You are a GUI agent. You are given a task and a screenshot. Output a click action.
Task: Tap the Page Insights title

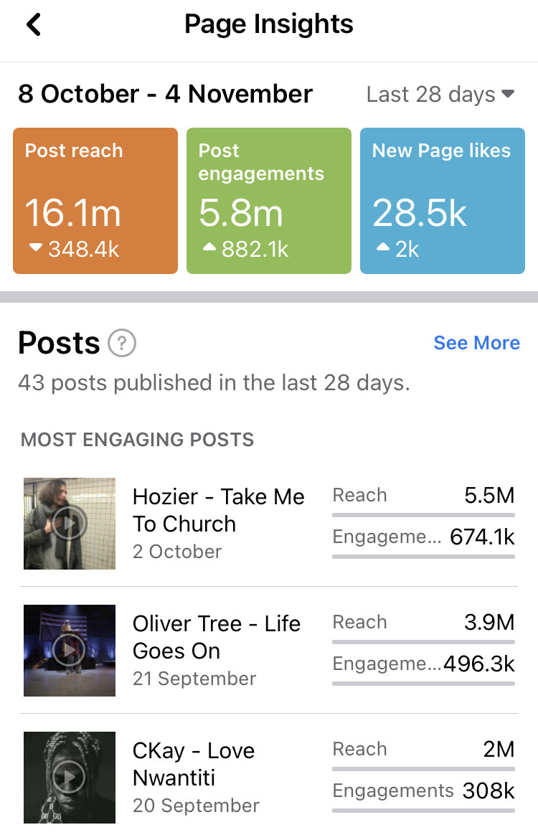pyautogui.click(x=269, y=25)
